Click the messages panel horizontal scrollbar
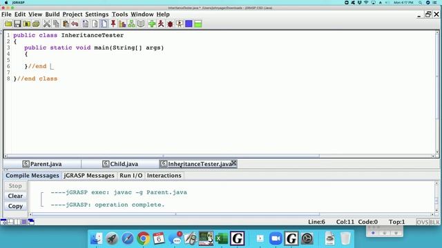The width and height of the screenshot is (442, 248). click(x=175, y=214)
